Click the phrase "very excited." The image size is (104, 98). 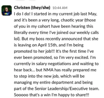tap(77, 57)
